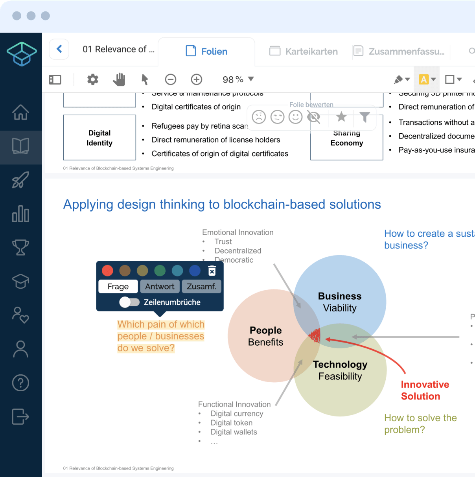Hide the slide using the crossed-eye icon
The image size is (475, 477).
(313, 117)
